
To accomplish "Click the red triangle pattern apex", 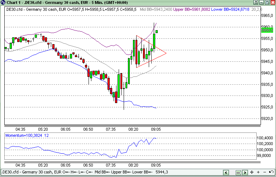I will click(x=166, y=53).
